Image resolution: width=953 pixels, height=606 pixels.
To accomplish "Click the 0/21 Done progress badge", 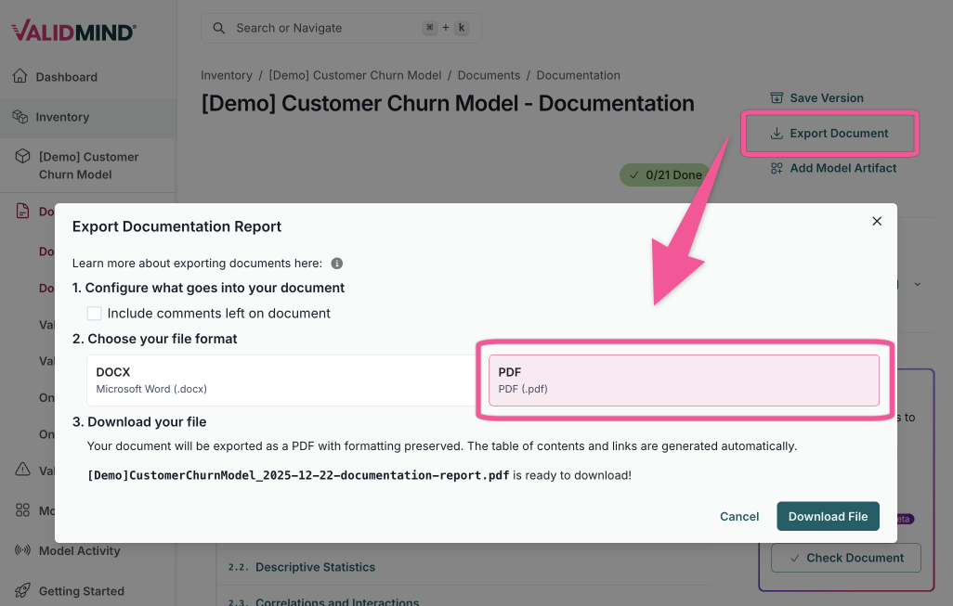I will pos(664,174).
